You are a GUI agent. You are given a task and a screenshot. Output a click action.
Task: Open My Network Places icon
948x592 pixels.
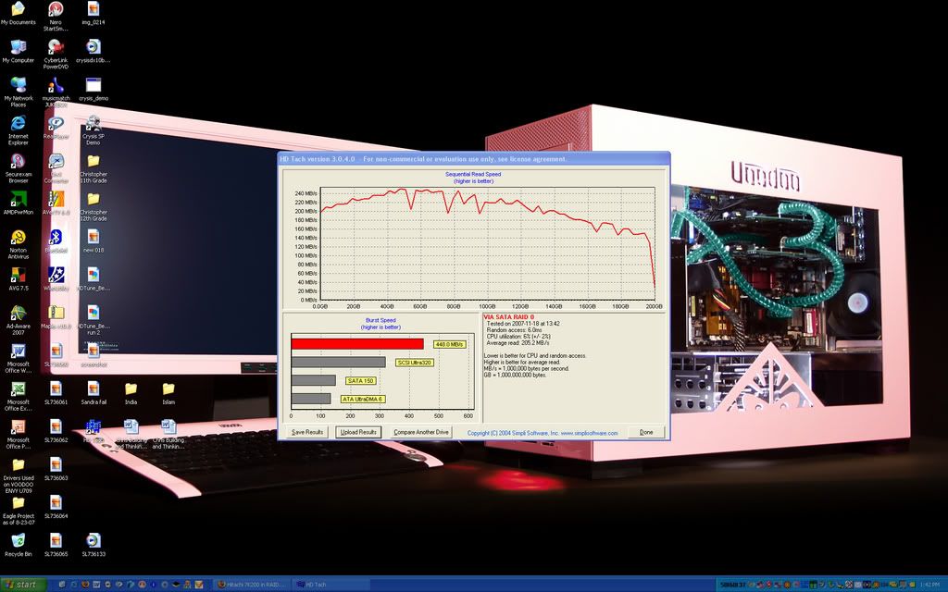[x=19, y=92]
